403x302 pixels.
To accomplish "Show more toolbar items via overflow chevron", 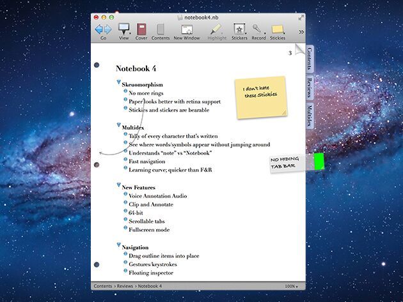I will 301,31.
